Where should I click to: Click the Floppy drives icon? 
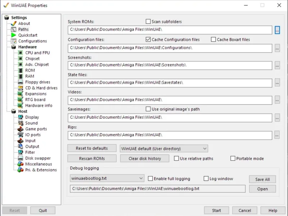pos(21,82)
